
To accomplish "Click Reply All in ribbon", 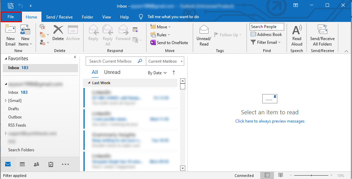I will tap(108, 35).
